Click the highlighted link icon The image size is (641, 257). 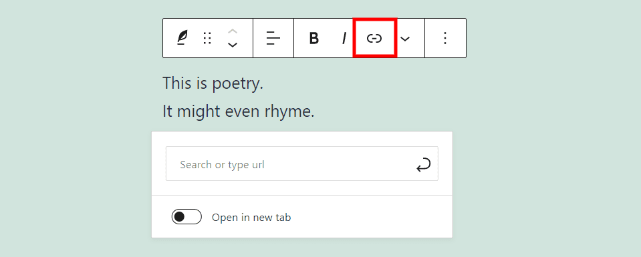click(374, 39)
